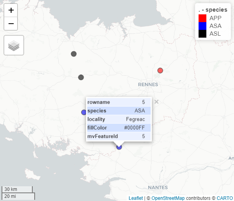Open the layers control icon
This screenshot has width=234, height=201.
tap(14, 45)
